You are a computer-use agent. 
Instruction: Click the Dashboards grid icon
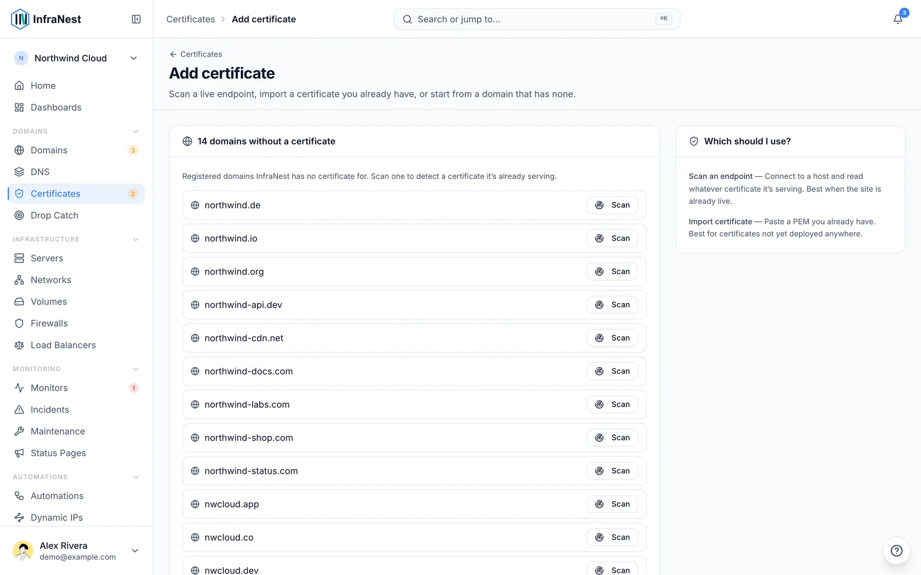coord(19,107)
